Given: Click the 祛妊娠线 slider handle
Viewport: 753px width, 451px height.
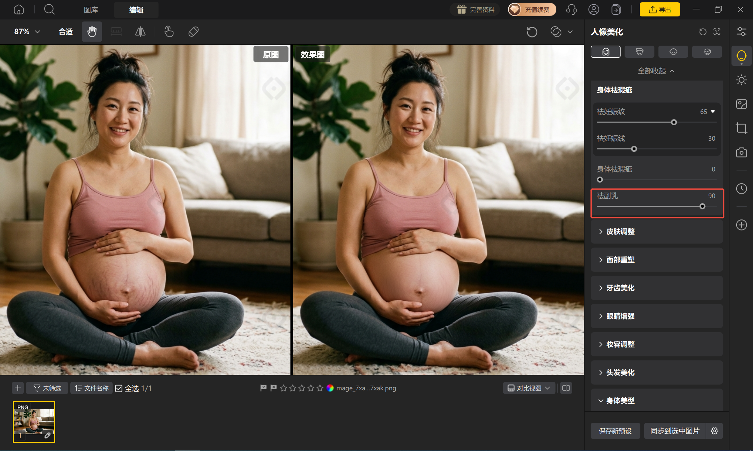Looking at the screenshot, I should pyautogui.click(x=634, y=149).
